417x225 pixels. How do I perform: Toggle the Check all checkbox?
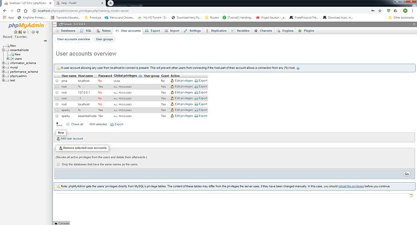68,124
